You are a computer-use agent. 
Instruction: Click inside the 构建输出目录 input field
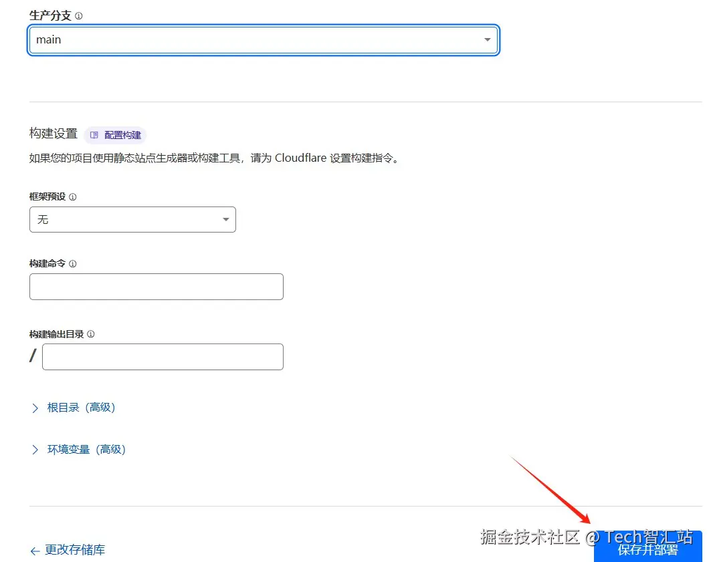163,356
